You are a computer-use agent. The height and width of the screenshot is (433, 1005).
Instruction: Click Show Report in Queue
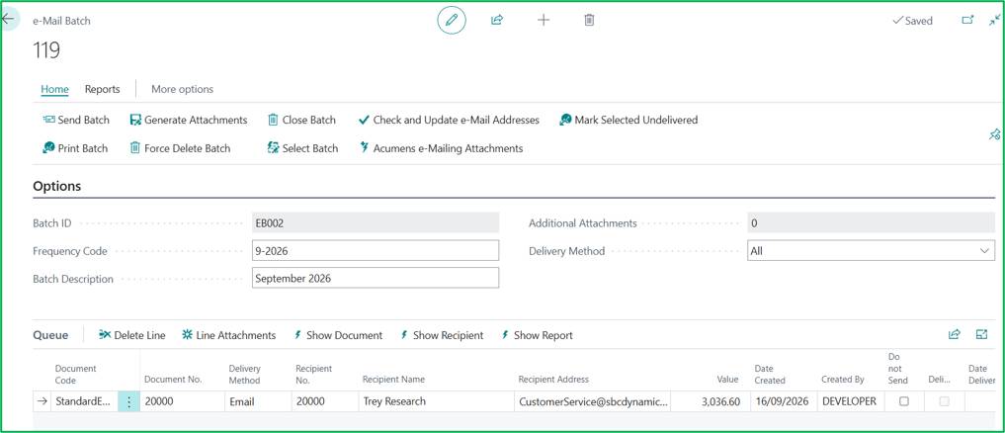click(537, 335)
